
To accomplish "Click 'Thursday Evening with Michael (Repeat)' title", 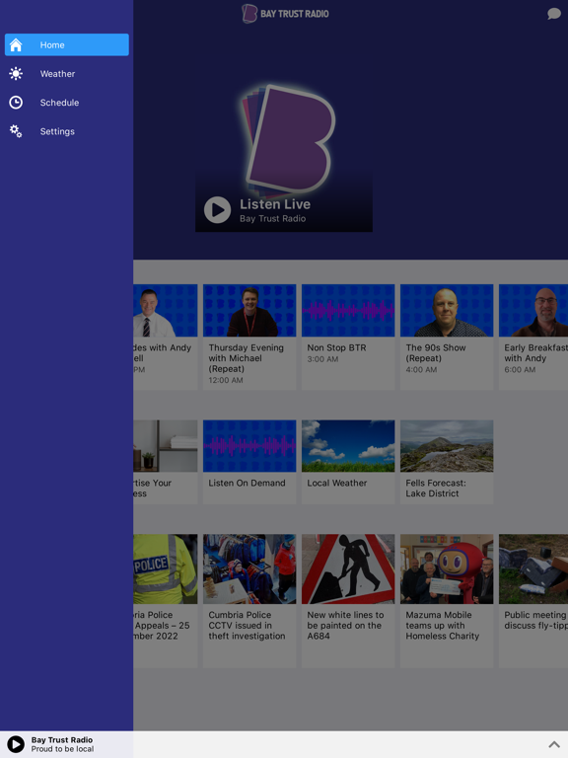I will (x=247, y=358).
